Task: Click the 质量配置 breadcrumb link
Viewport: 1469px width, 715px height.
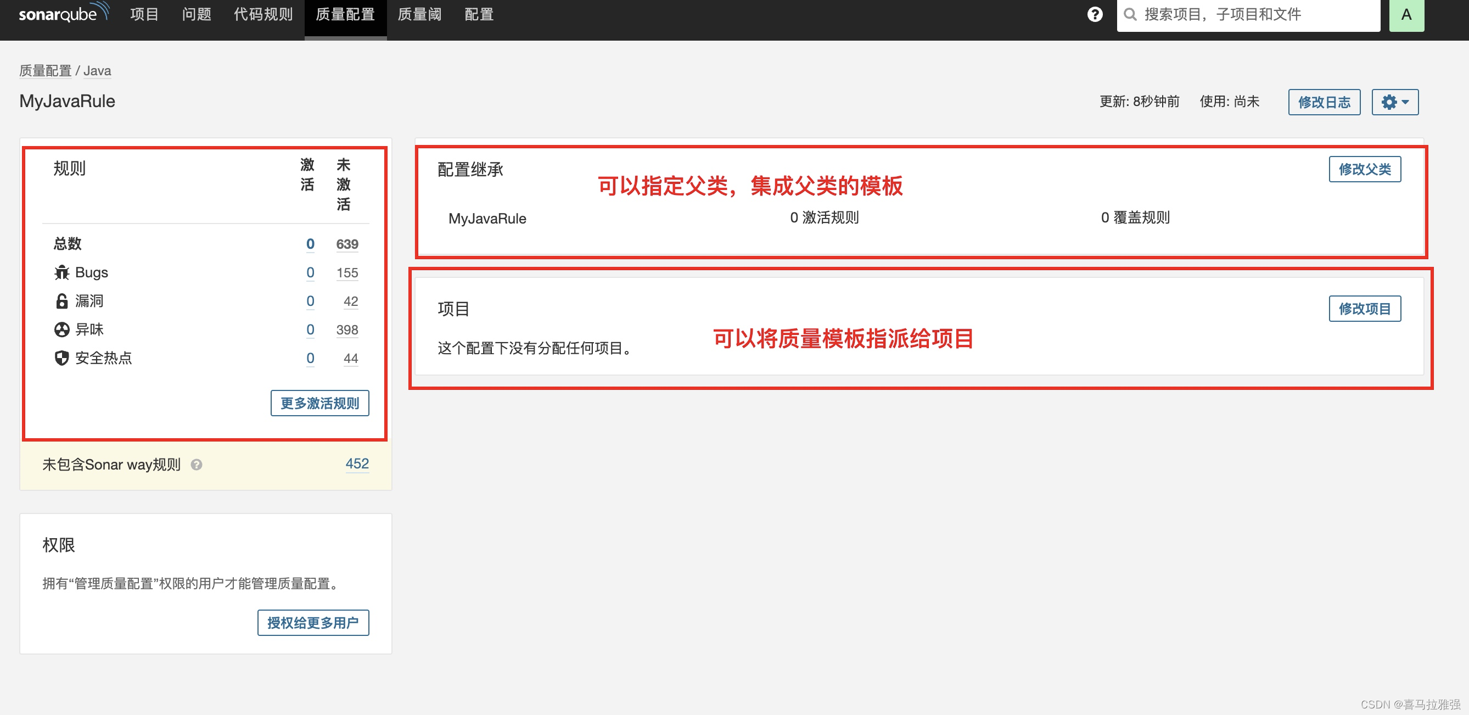Action: pyautogui.click(x=45, y=71)
